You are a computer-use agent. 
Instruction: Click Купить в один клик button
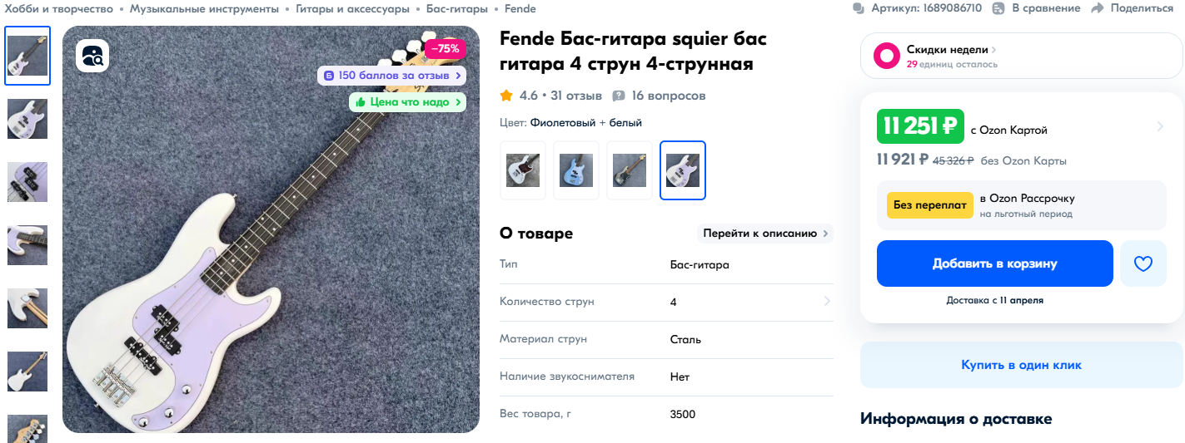(1022, 365)
